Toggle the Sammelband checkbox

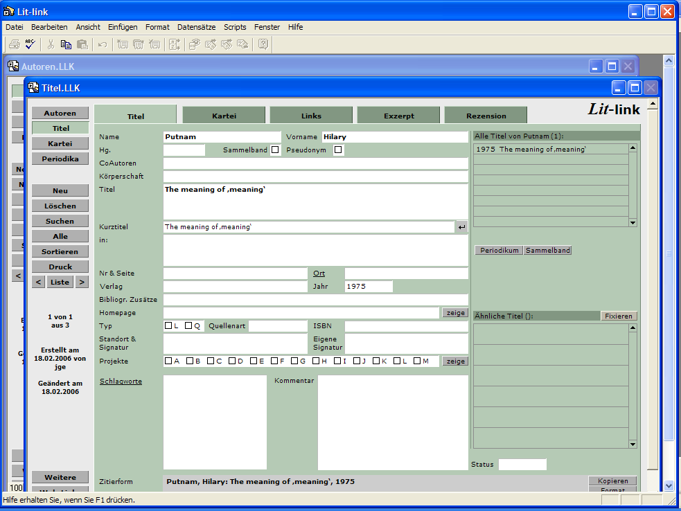point(275,150)
